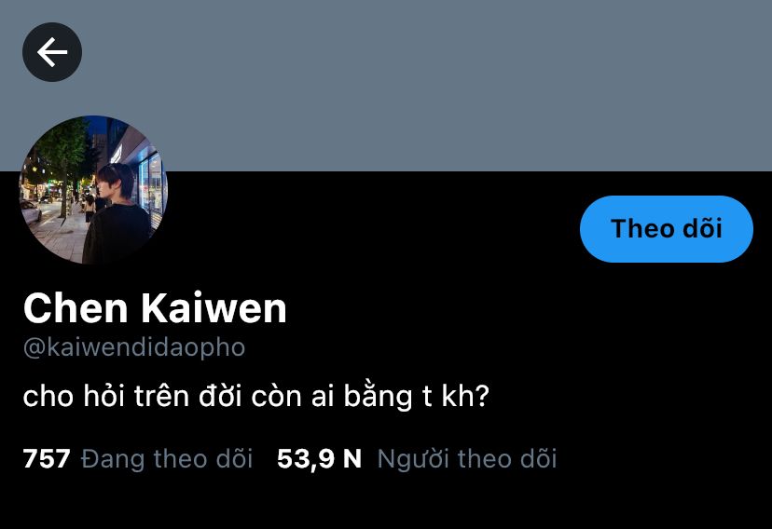Click the word Kaiwen in the profile name
The image size is (772, 529).
point(214,308)
